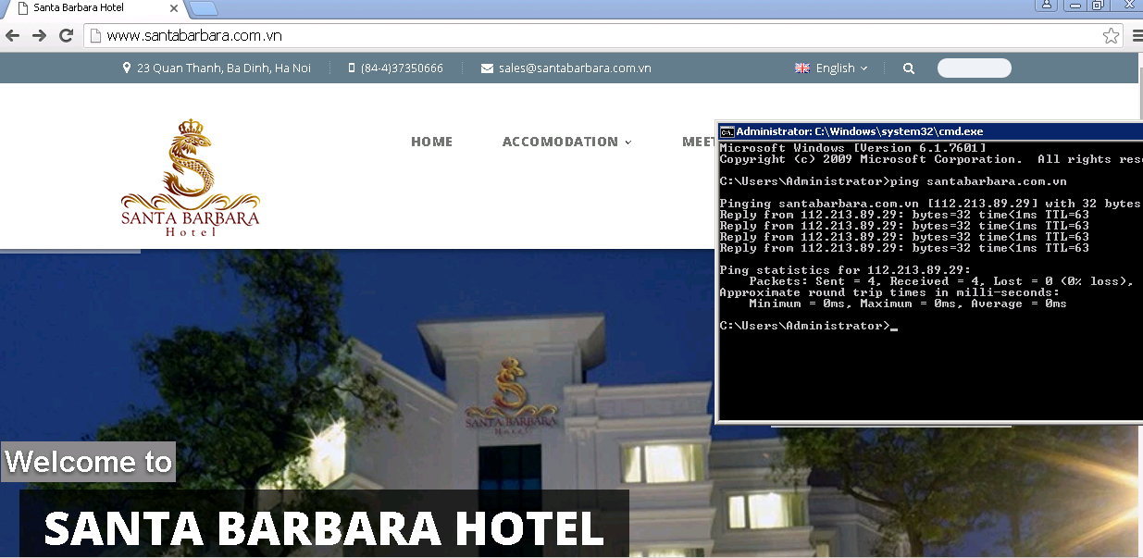1143x558 pixels.
Task: Click the white rounded box in top bar
Action: point(975,68)
